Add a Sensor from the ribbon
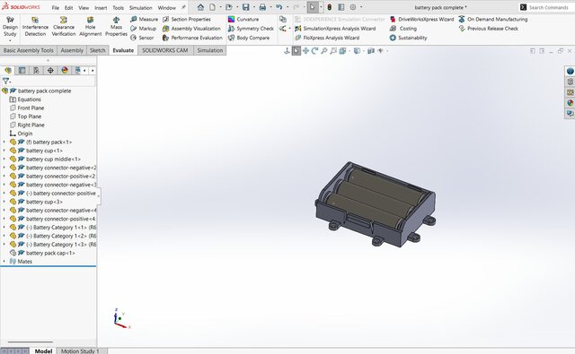Image resolution: width=575 pixels, height=354 pixels. click(142, 38)
